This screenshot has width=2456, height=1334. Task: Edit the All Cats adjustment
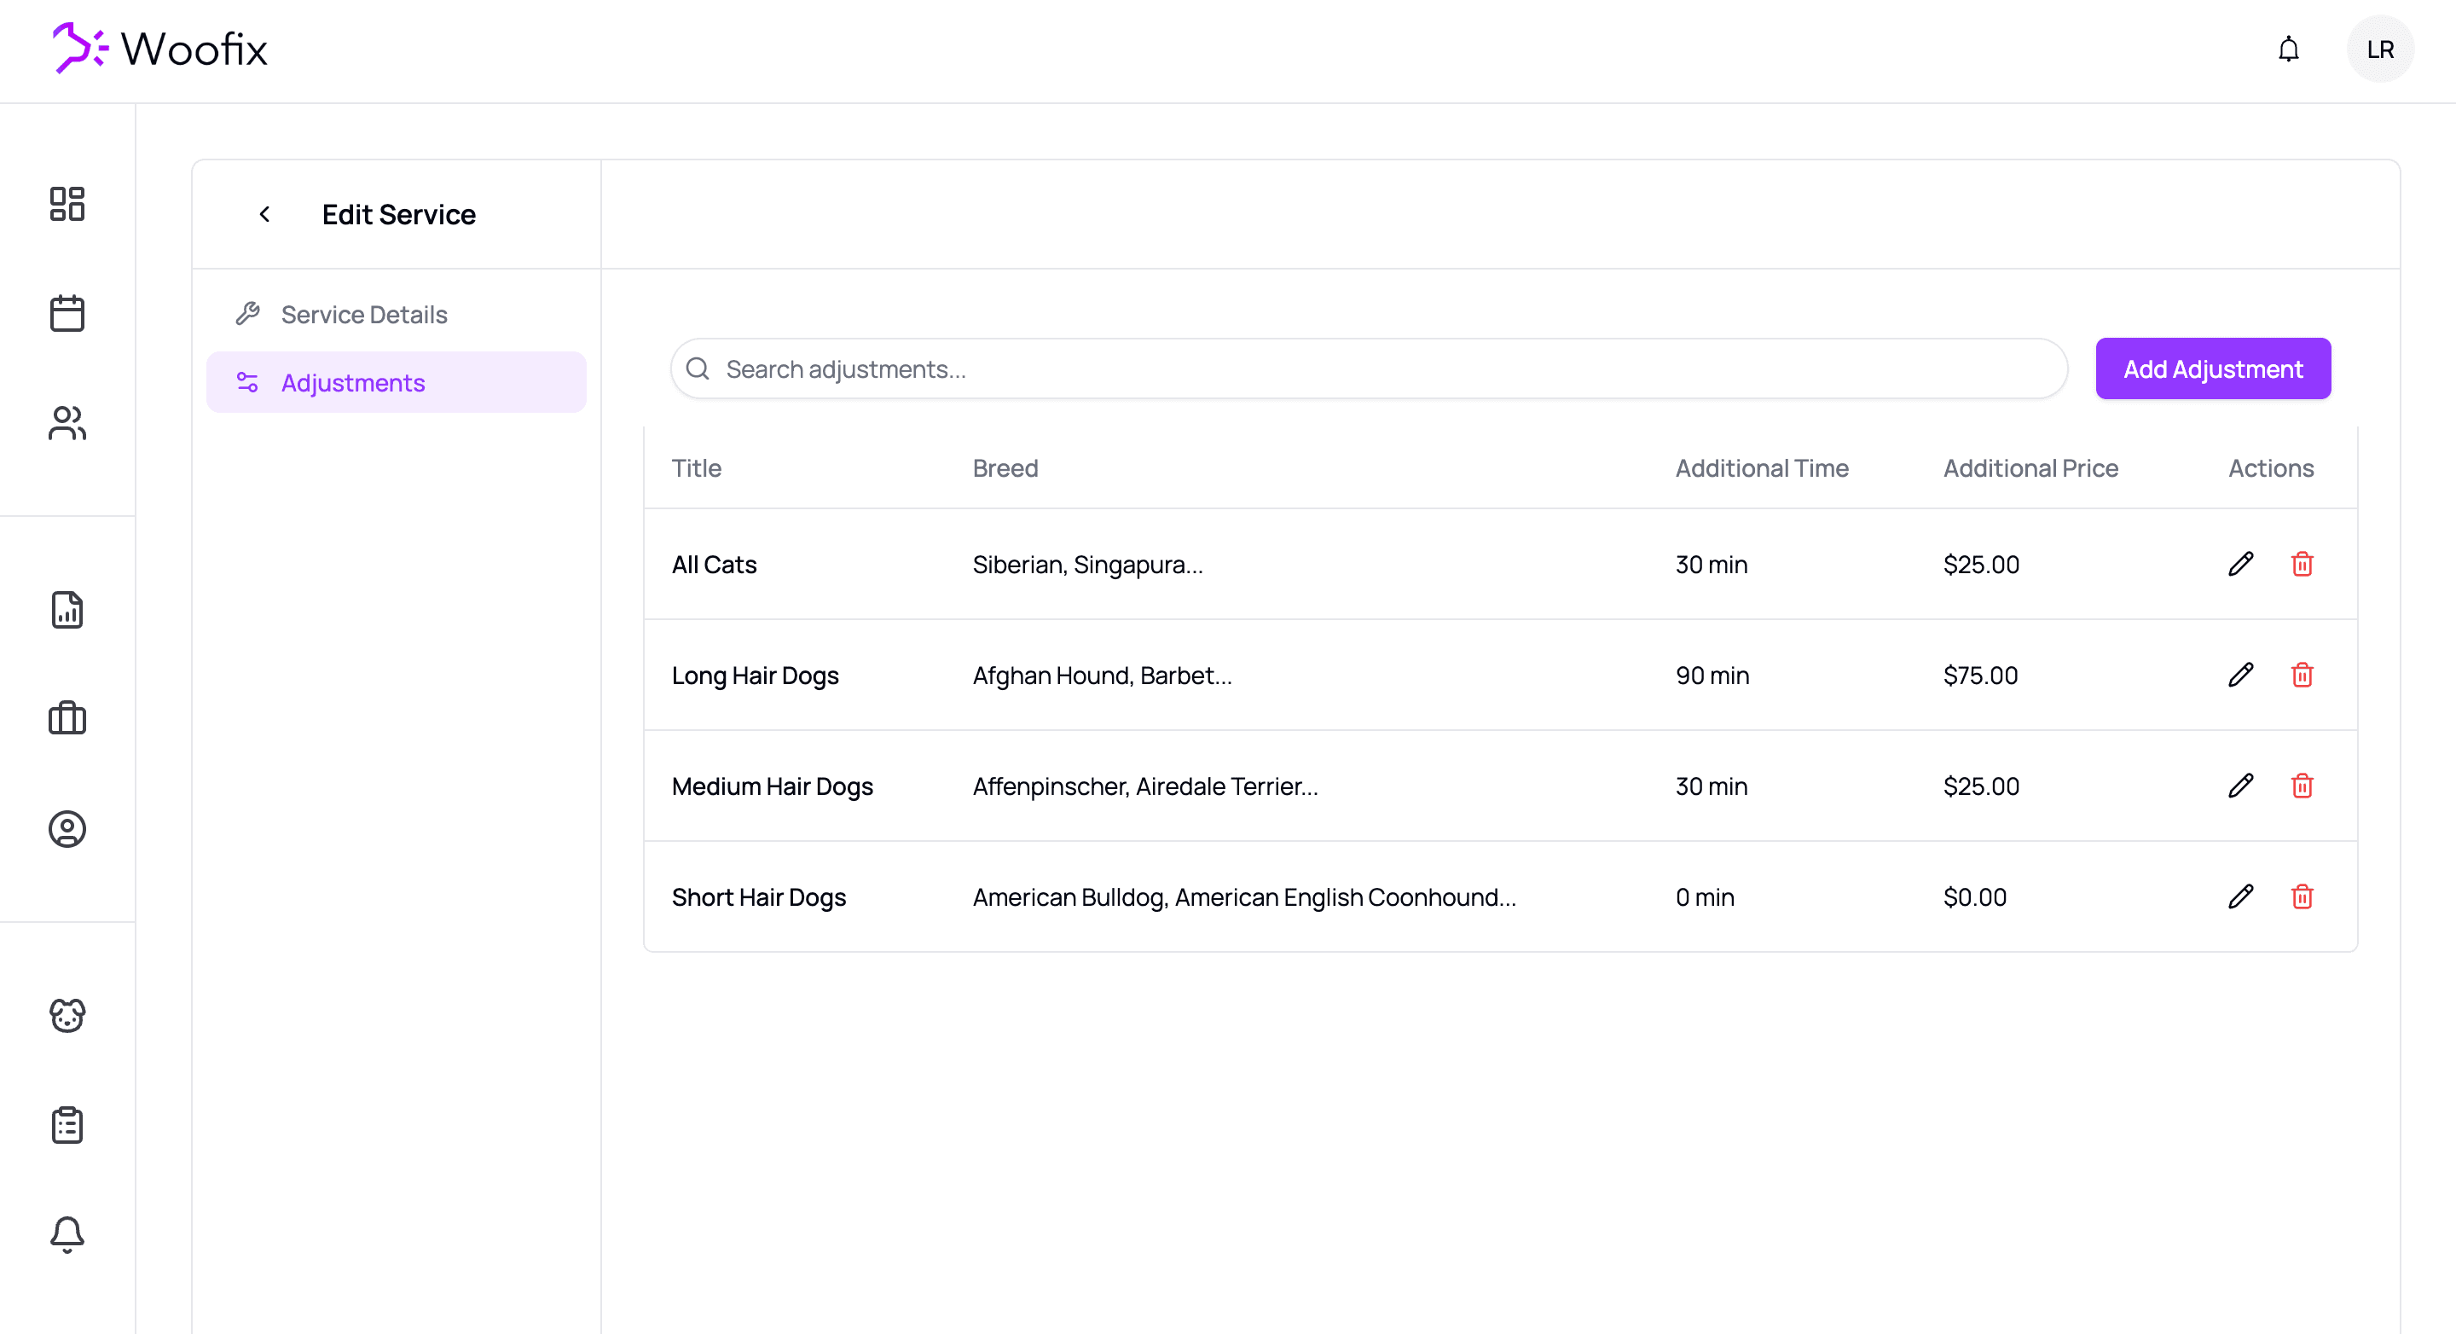tap(2240, 565)
